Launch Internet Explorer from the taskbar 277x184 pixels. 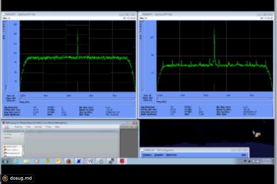click(16, 161)
